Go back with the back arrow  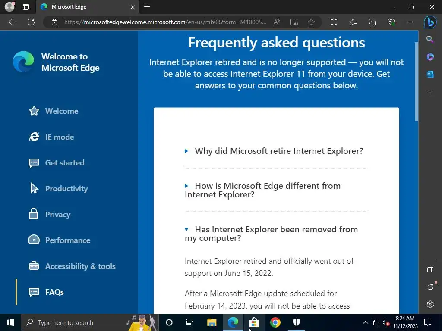tap(12, 22)
